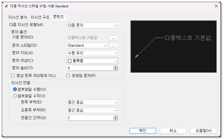Switch to the 지시선 구조 tab
The image size is (224, 140).
tap(40, 17)
